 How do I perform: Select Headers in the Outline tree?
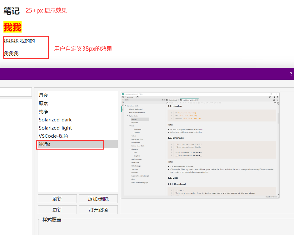[x=134, y=119]
